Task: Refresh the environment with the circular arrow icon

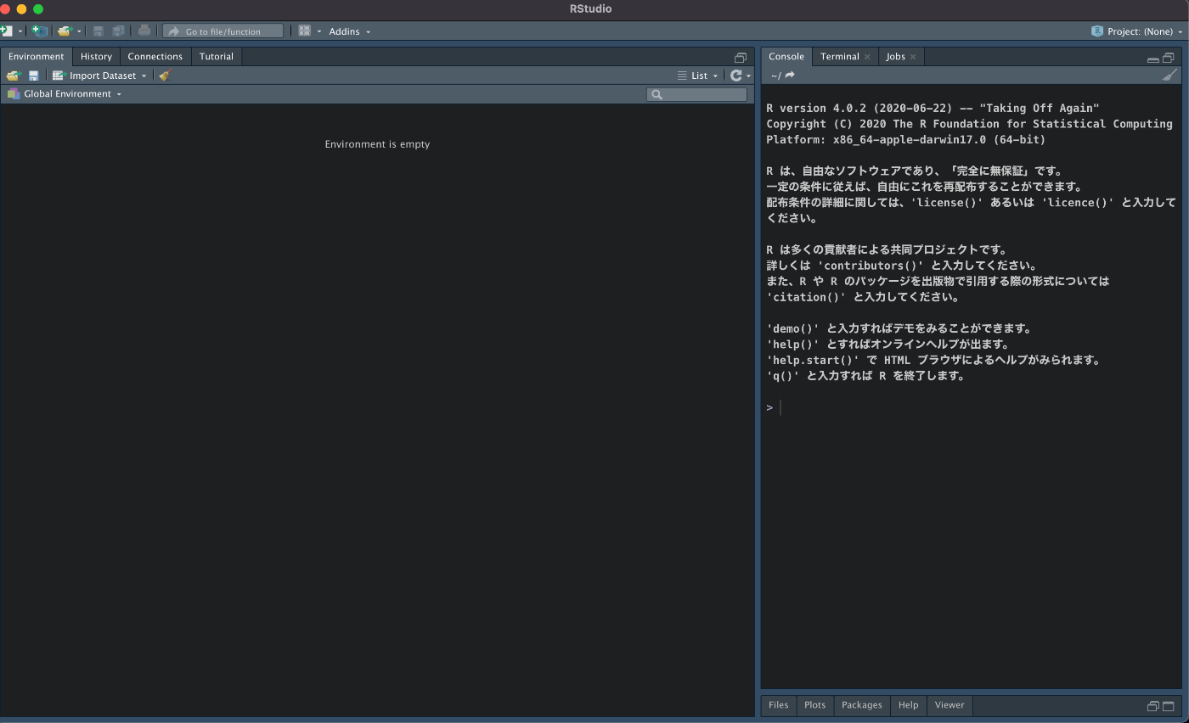Action: point(736,76)
